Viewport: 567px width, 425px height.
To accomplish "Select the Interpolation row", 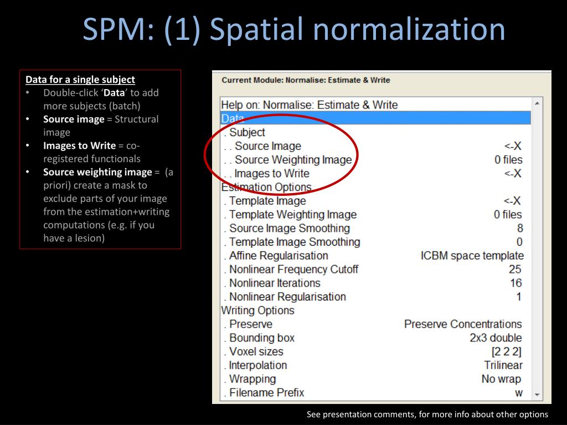I will click(375, 366).
